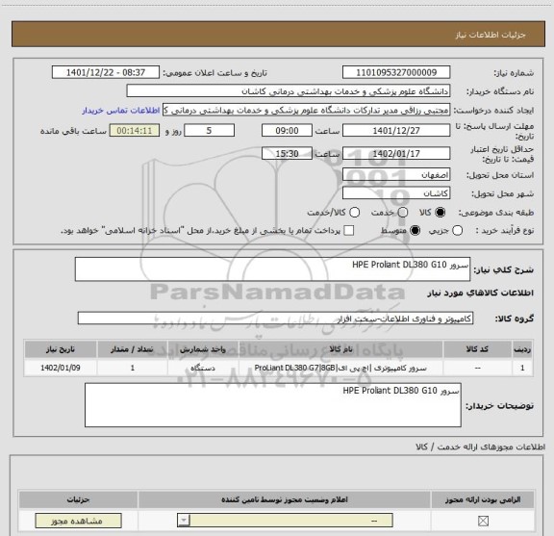Screen dimensions: 554x536
Task: Click the تاریخ نیاز column header
Action: pyautogui.click(x=61, y=349)
